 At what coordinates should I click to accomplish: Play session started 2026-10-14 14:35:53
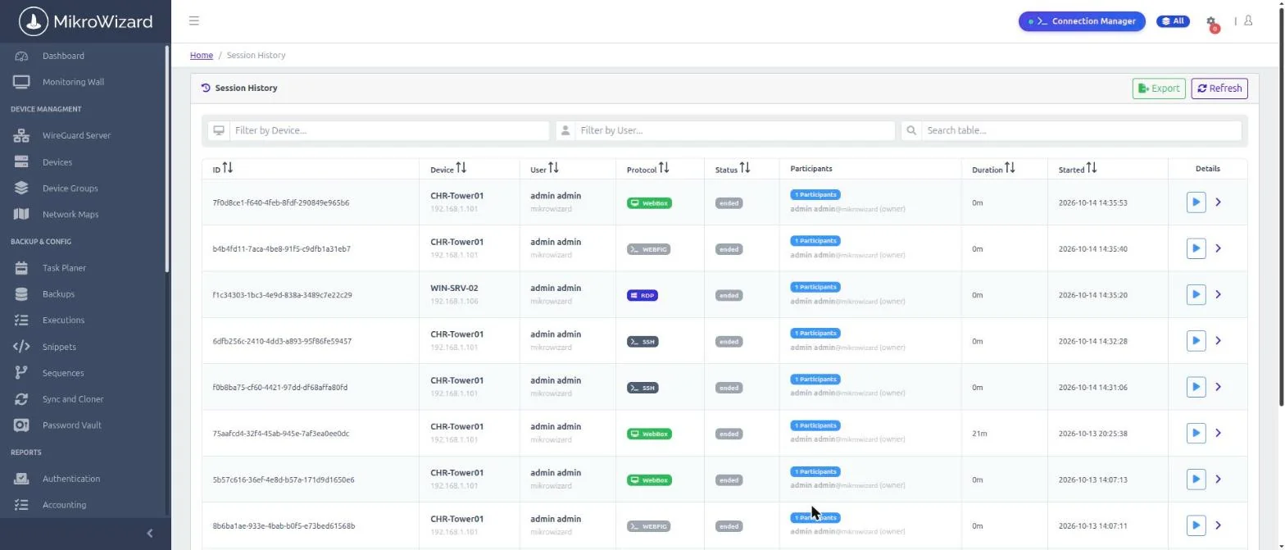tap(1196, 202)
